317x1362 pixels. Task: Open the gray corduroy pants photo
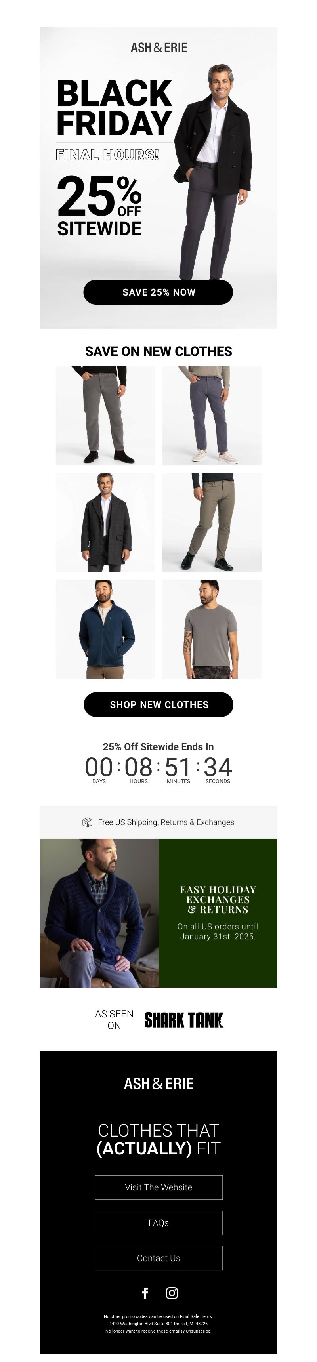click(x=105, y=416)
